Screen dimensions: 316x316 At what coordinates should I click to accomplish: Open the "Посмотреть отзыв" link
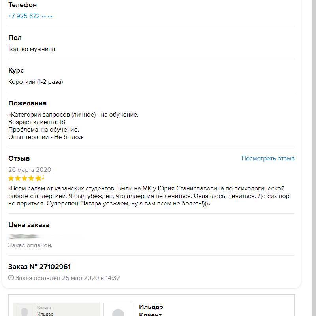268,158
